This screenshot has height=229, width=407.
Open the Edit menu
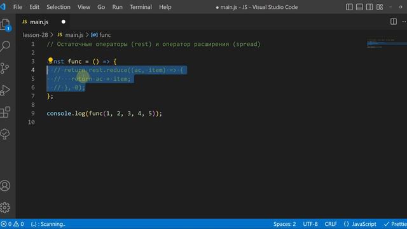click(34, 7)
